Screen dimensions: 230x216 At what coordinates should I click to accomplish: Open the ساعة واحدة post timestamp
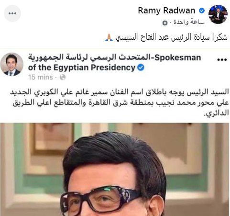pyautogui.click(x=189, y=22)
